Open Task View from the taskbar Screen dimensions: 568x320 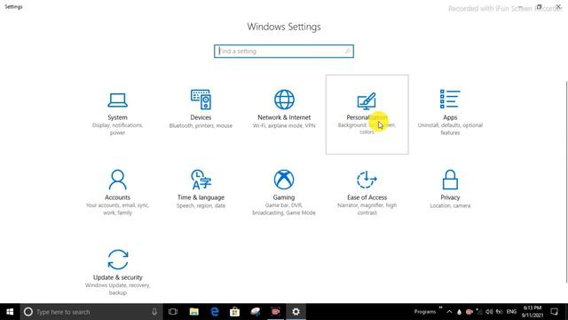tap(173, 312)
